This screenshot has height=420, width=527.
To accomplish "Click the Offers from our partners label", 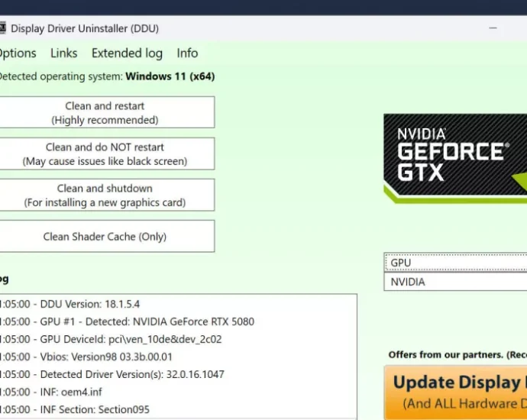I will tap(457, 355).
